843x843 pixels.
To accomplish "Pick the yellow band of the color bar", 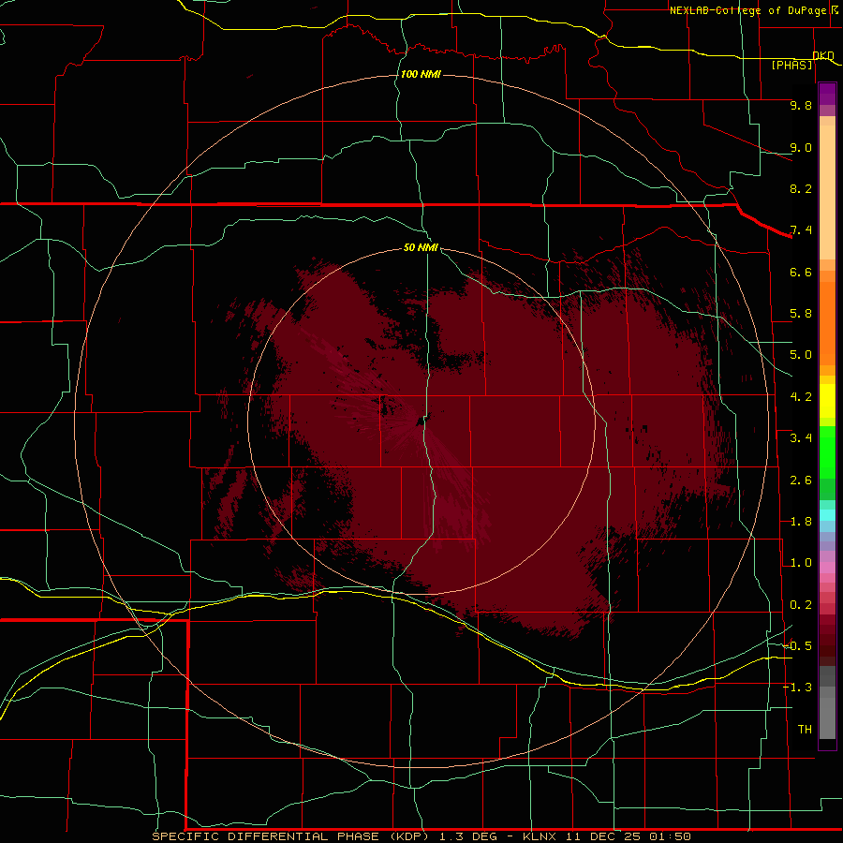I will pos(827,401).
